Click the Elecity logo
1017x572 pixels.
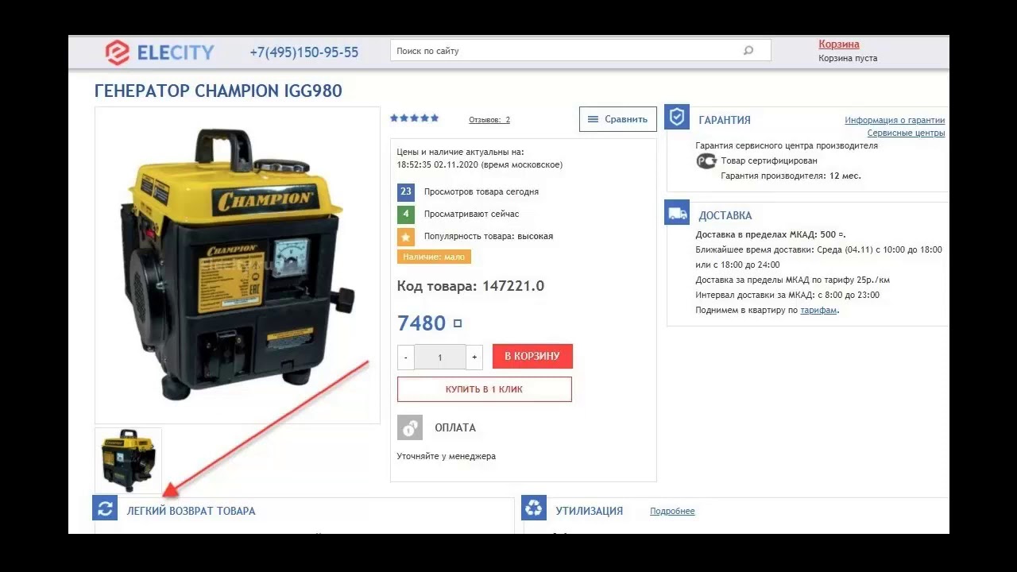coord(160,52)
